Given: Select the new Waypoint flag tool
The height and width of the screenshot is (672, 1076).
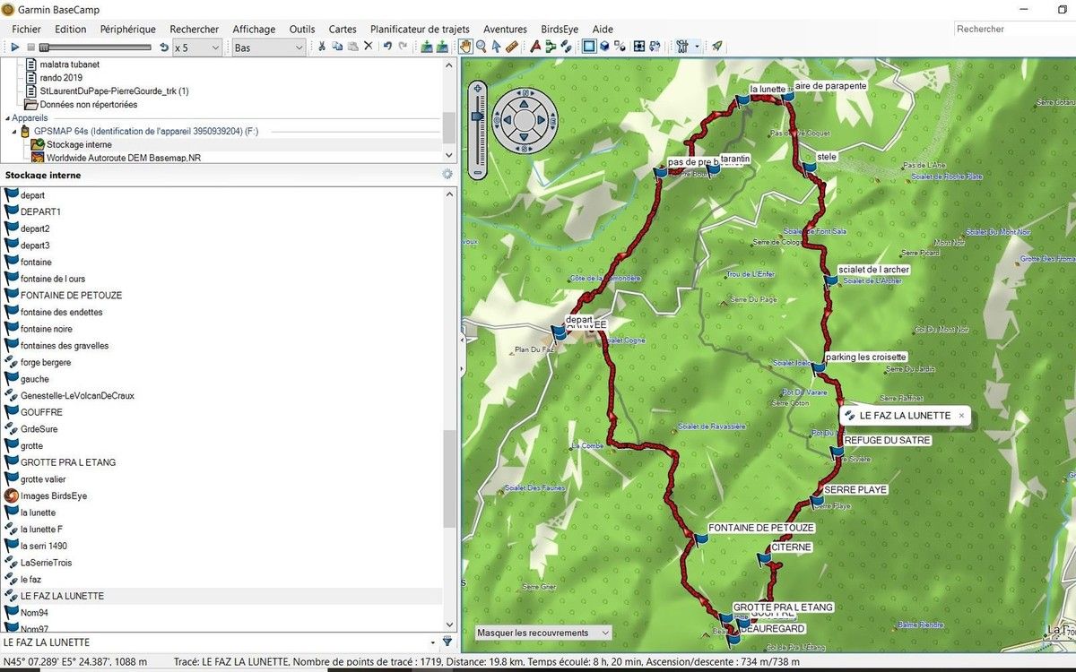Looking at the screenshot, I should [535, 47].
